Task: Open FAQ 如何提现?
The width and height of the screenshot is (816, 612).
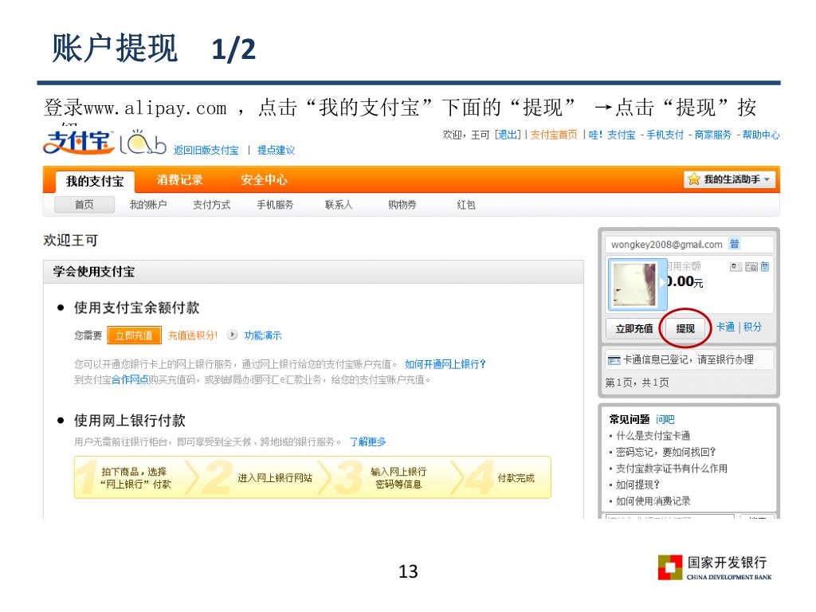Action: click(638, 484)
